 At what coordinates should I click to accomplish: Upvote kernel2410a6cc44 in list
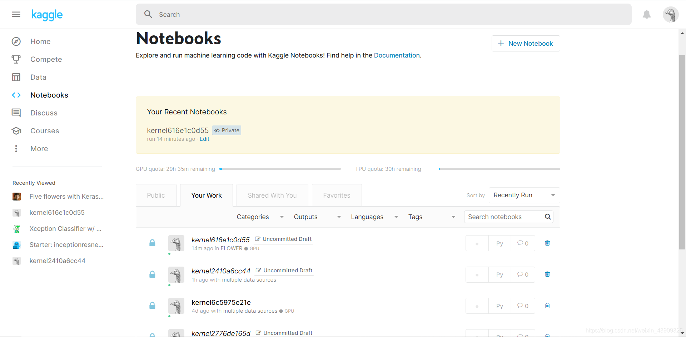click(x=477, y=274)
